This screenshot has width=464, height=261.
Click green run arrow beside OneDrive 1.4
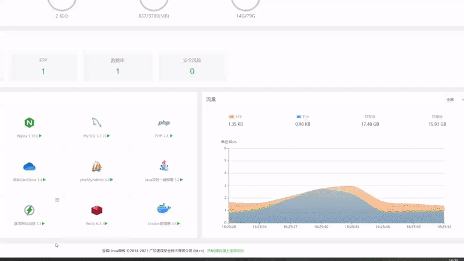(x=44, y=180)
